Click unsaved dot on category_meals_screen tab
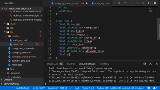Viewport: 160px width, 90px height. coord(87,3)
